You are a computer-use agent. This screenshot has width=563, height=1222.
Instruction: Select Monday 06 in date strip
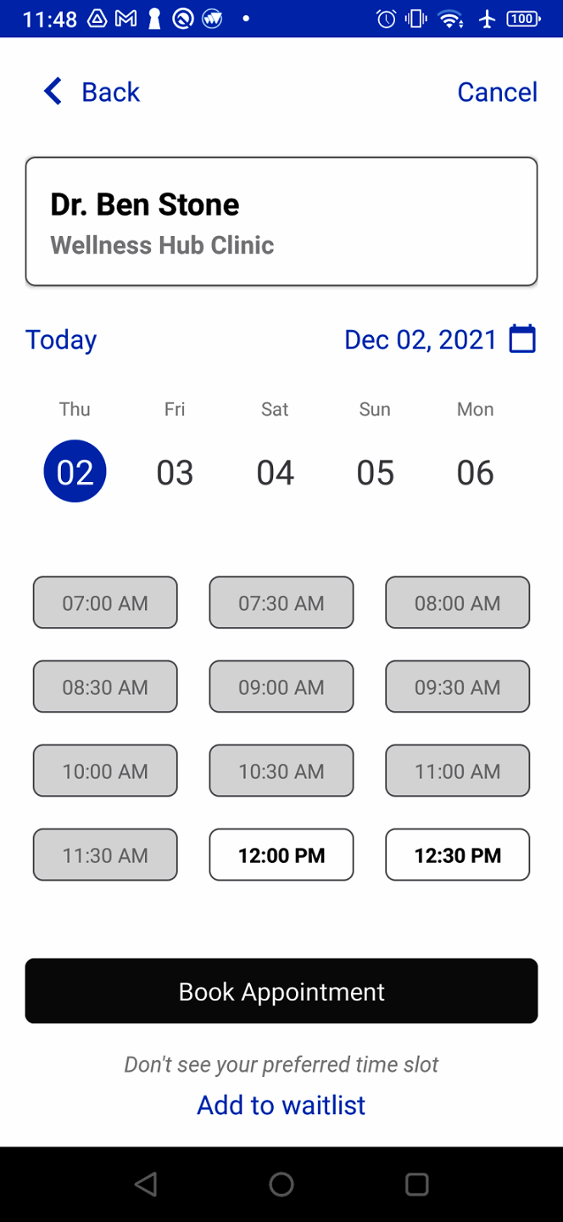click(x=475, y=472)
